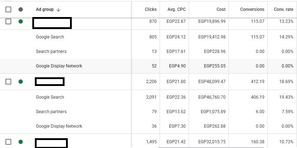Screen dimensions: 297x148
Task: Click the gray status dot column header
Action: tap(20, 9)
